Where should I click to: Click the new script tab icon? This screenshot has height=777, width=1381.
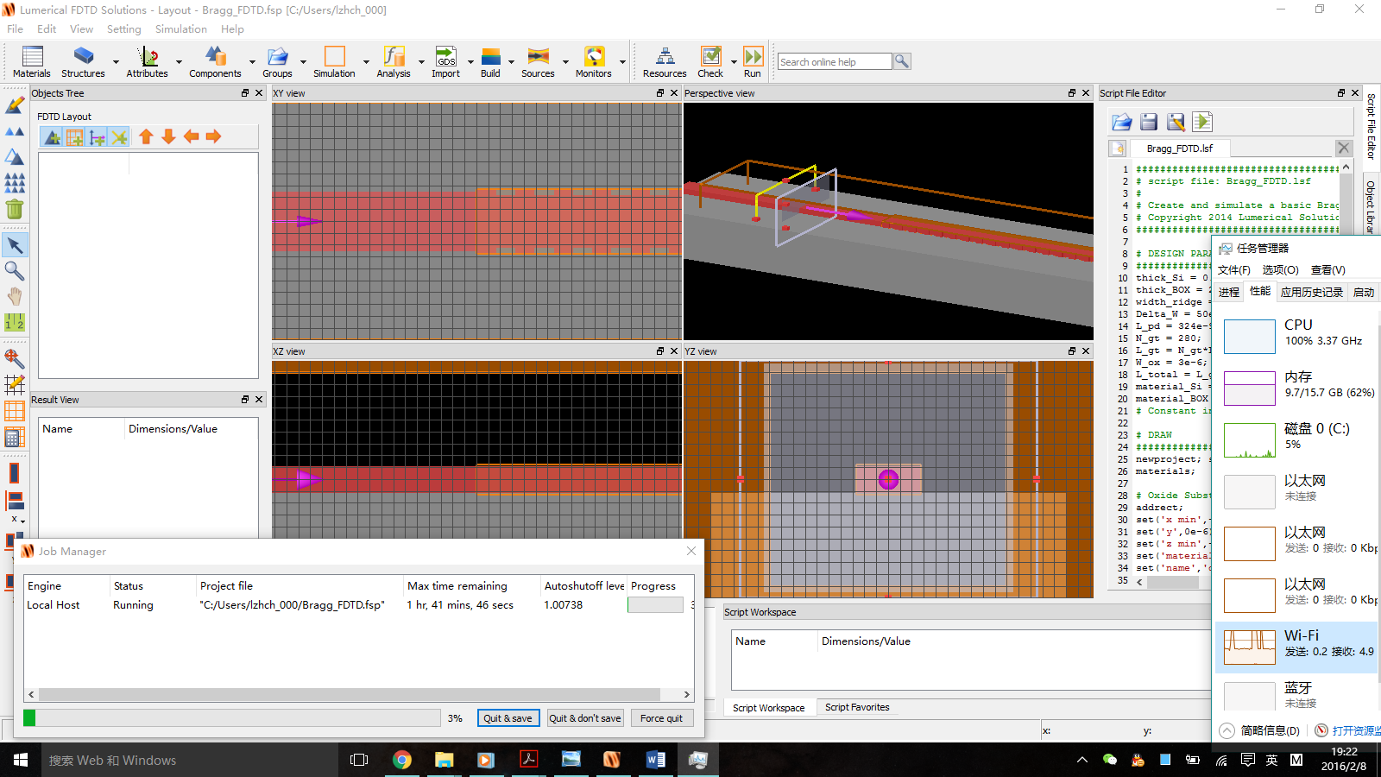click(x=1117, y=148)
